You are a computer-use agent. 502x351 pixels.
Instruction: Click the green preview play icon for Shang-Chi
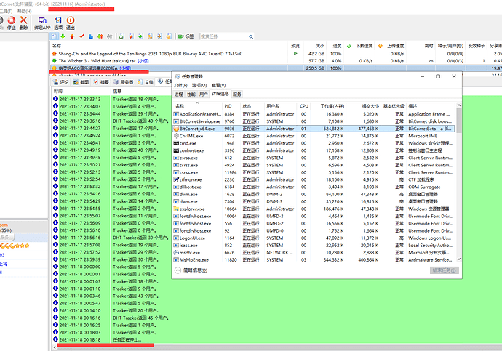pos(295,53)
